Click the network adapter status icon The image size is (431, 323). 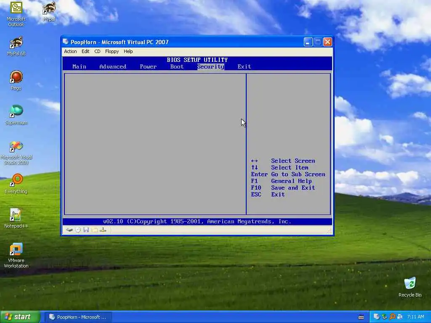point(103,230)
